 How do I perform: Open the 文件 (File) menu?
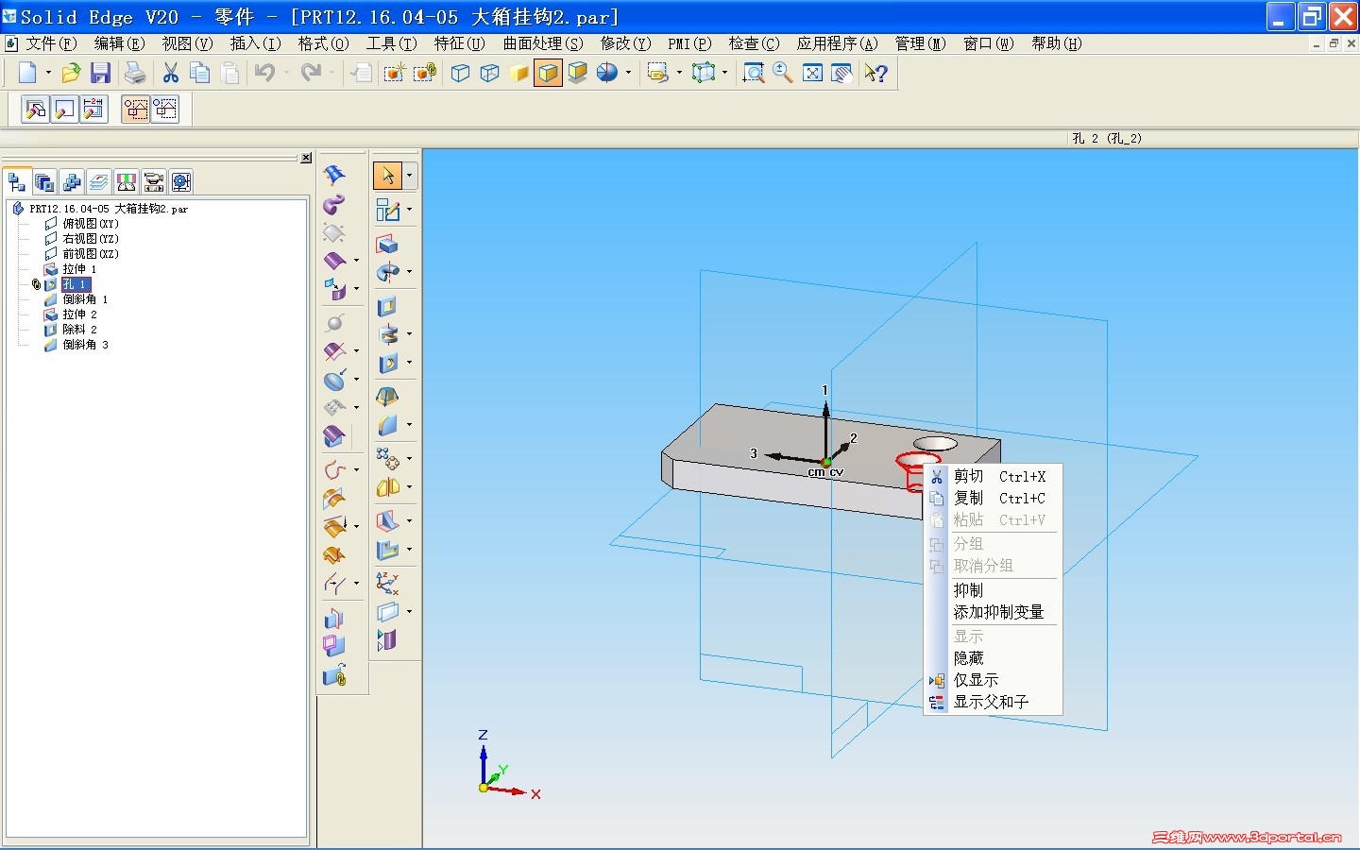coord(51,43)
